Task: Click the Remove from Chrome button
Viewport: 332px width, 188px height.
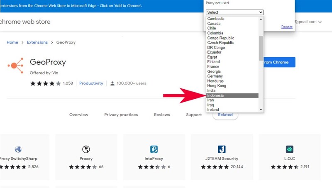Action: [279, 62]
